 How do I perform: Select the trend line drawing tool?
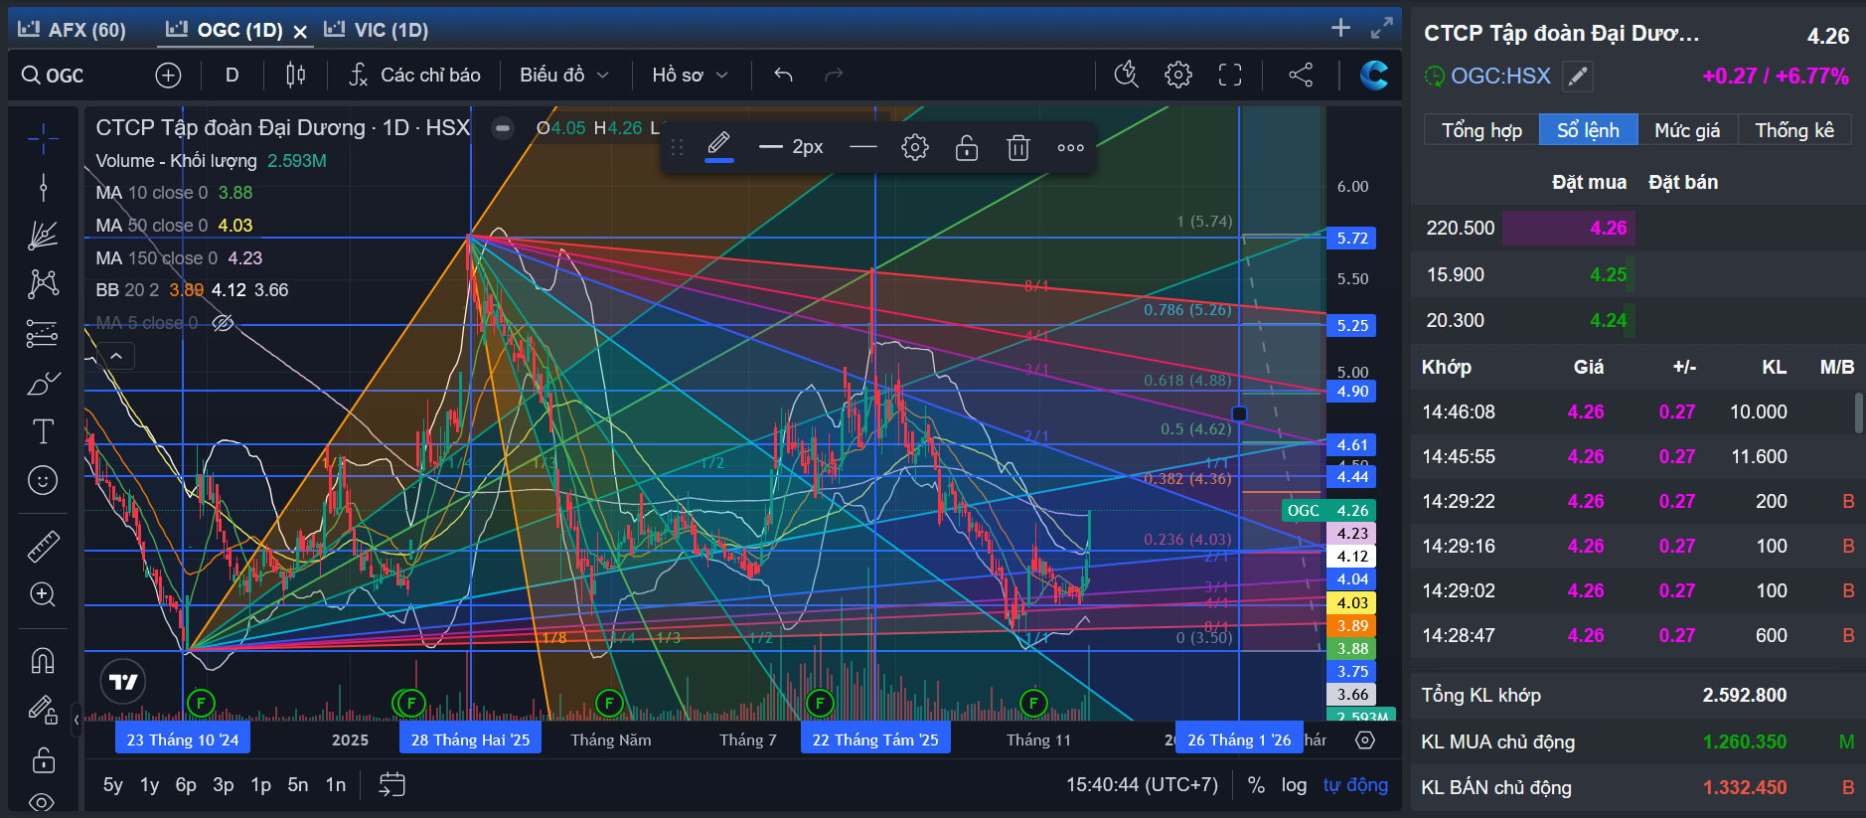(43, 187)
